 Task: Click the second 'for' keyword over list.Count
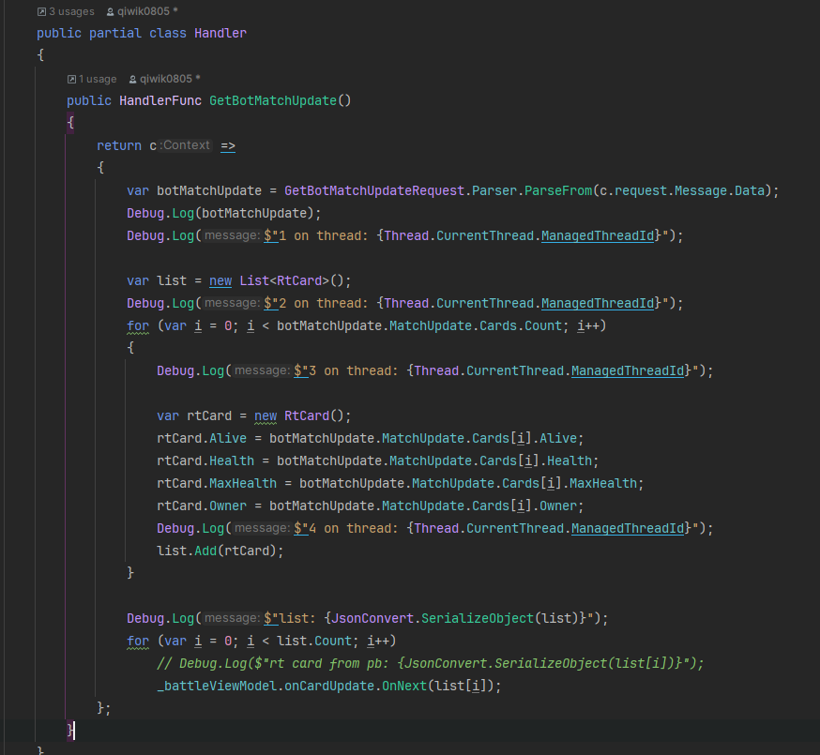[138, 640]
